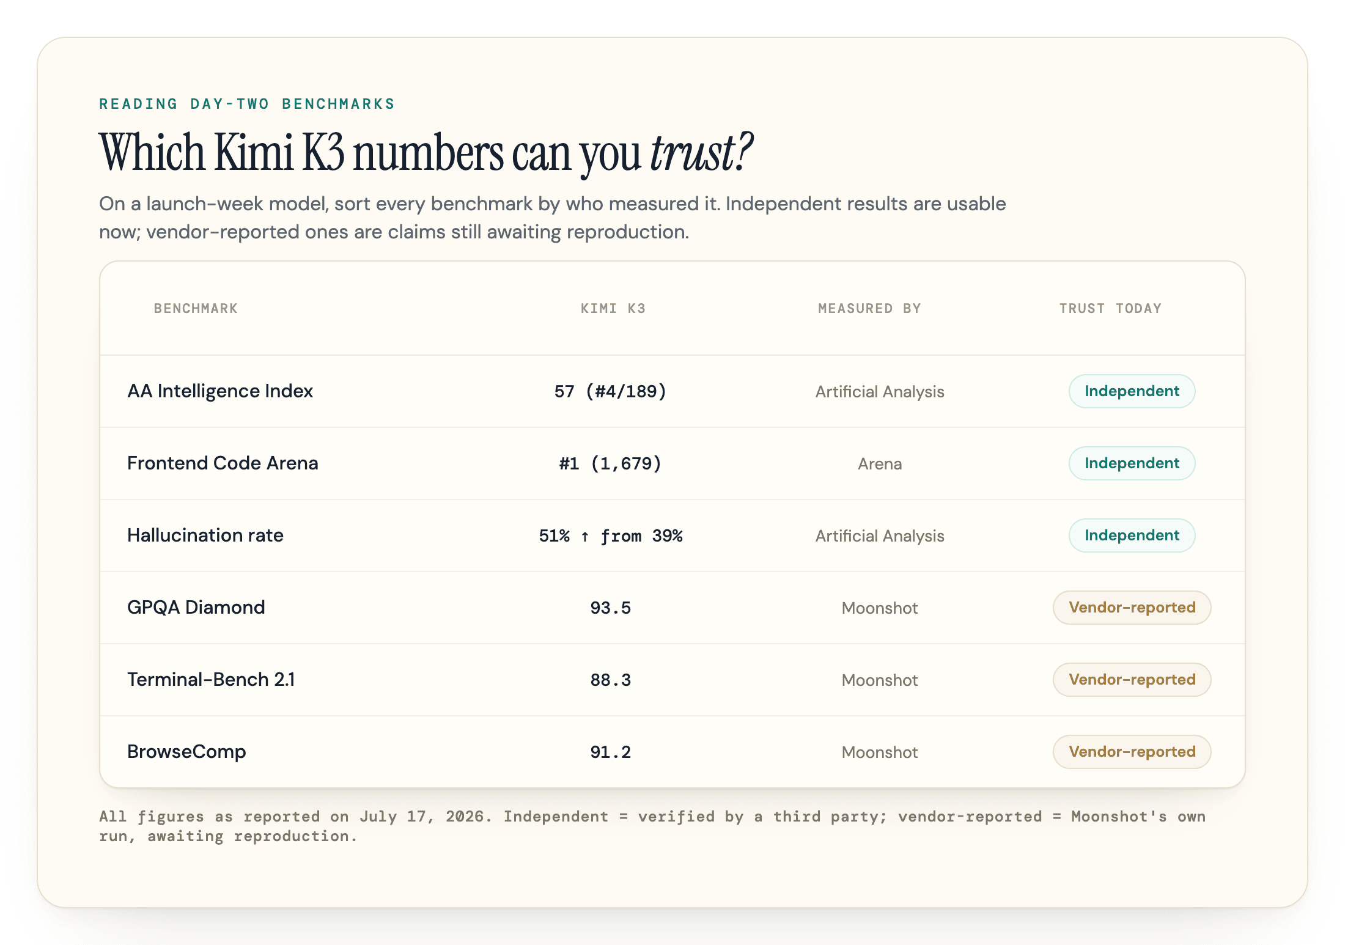This screenshot has width=1345, height=945.
Task: Select the 'Hallucination rate' row label
Action: (x=205, y=535)
